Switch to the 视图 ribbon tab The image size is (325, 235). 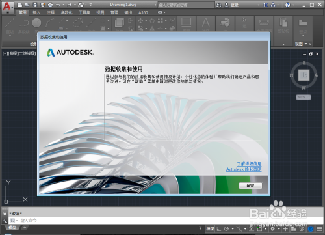click(x=100, y=12)
